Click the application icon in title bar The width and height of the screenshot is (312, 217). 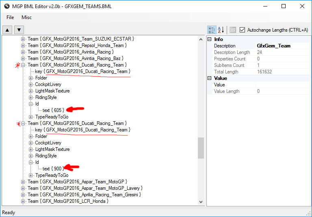tap(7, 6)
